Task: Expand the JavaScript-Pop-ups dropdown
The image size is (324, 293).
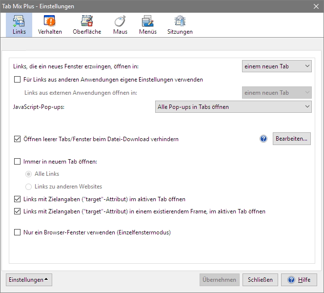Action: 233,106
